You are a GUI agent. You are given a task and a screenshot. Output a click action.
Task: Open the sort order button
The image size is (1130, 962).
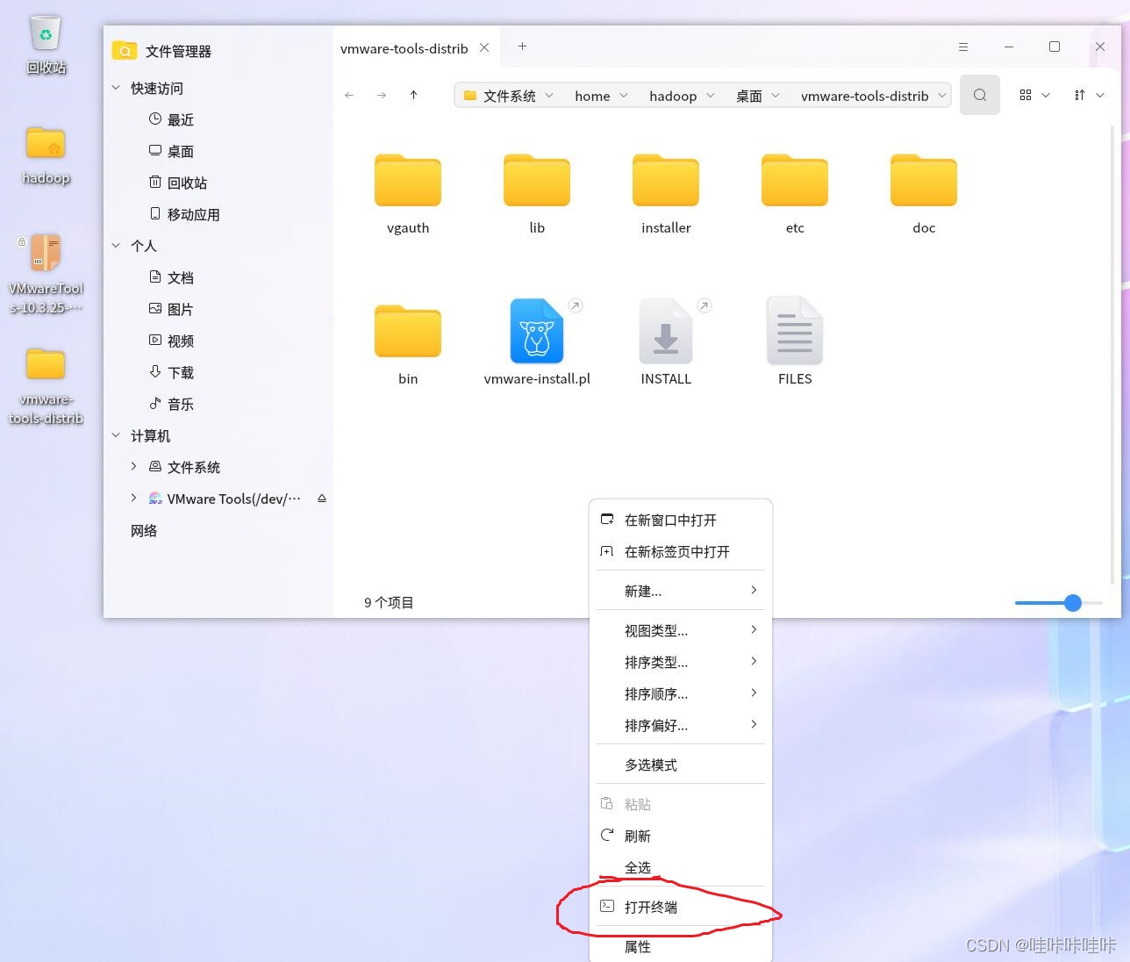coord(1080,95)
